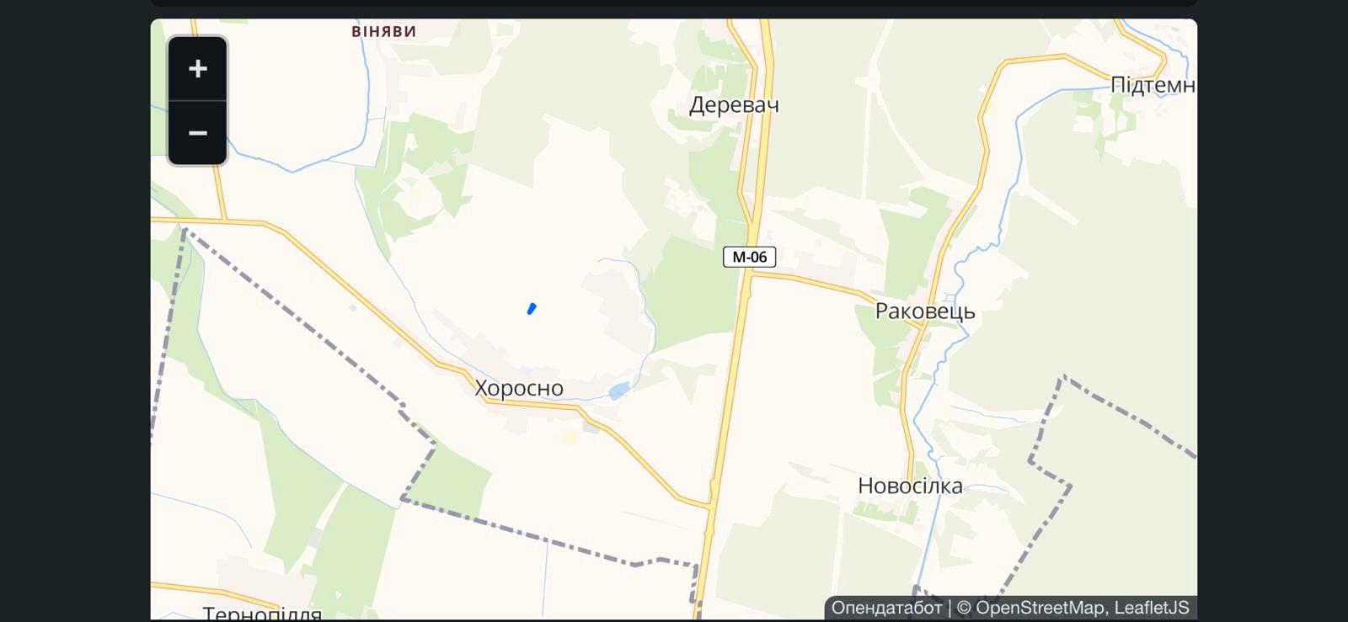Click the ВІНЯВИ label at the top
The image size is (1348, 622).
click(x=384, y=32)
